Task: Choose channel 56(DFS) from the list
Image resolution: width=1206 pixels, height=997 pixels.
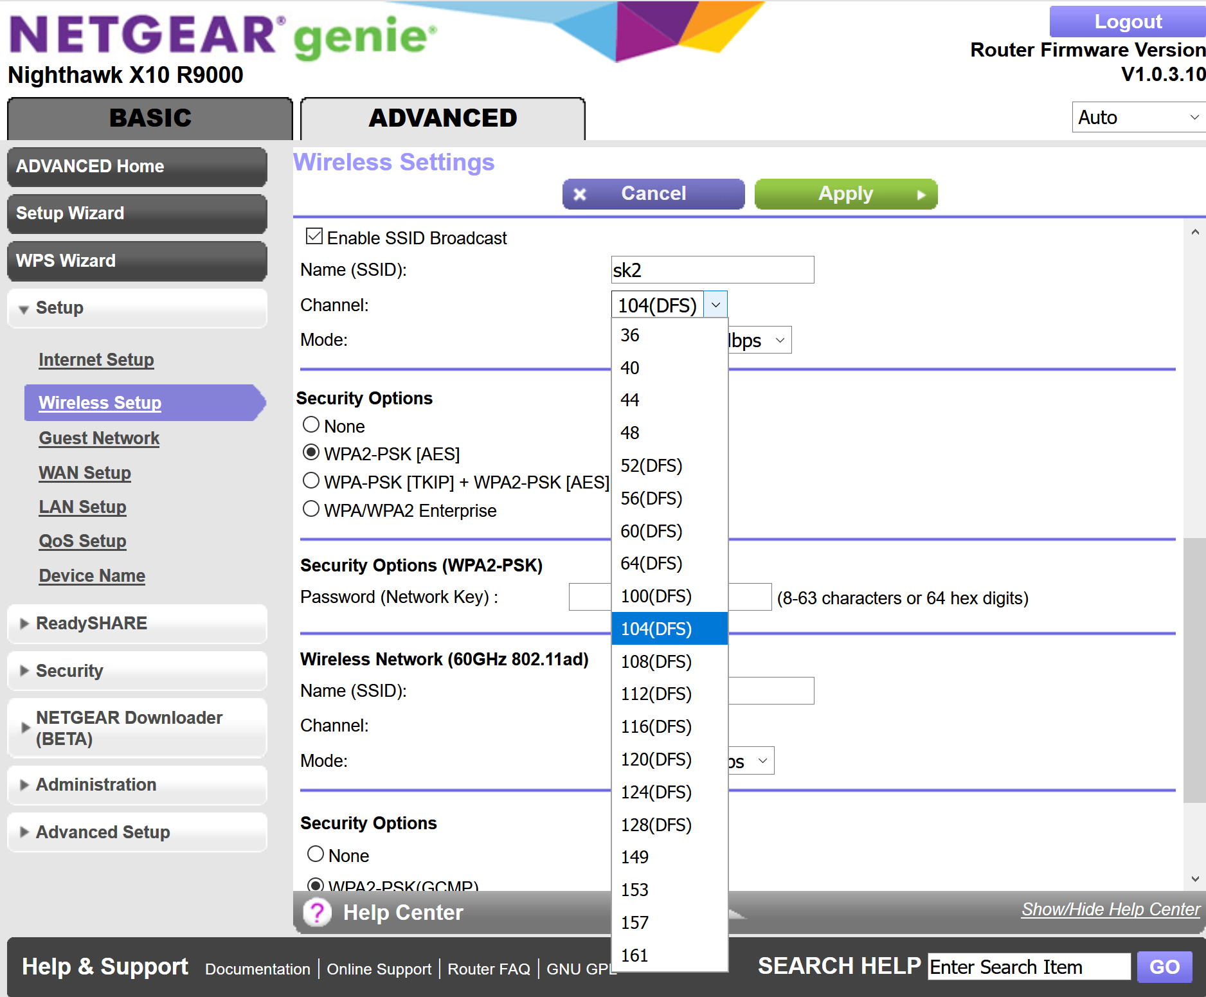Action: point(669,498)
